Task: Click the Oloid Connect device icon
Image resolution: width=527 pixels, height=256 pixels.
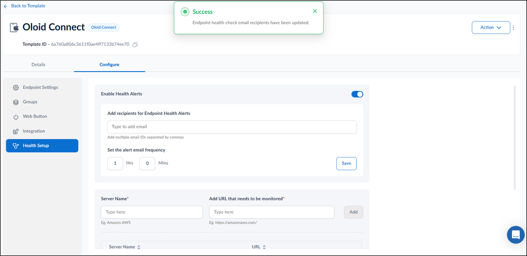Action: (14, 27)
